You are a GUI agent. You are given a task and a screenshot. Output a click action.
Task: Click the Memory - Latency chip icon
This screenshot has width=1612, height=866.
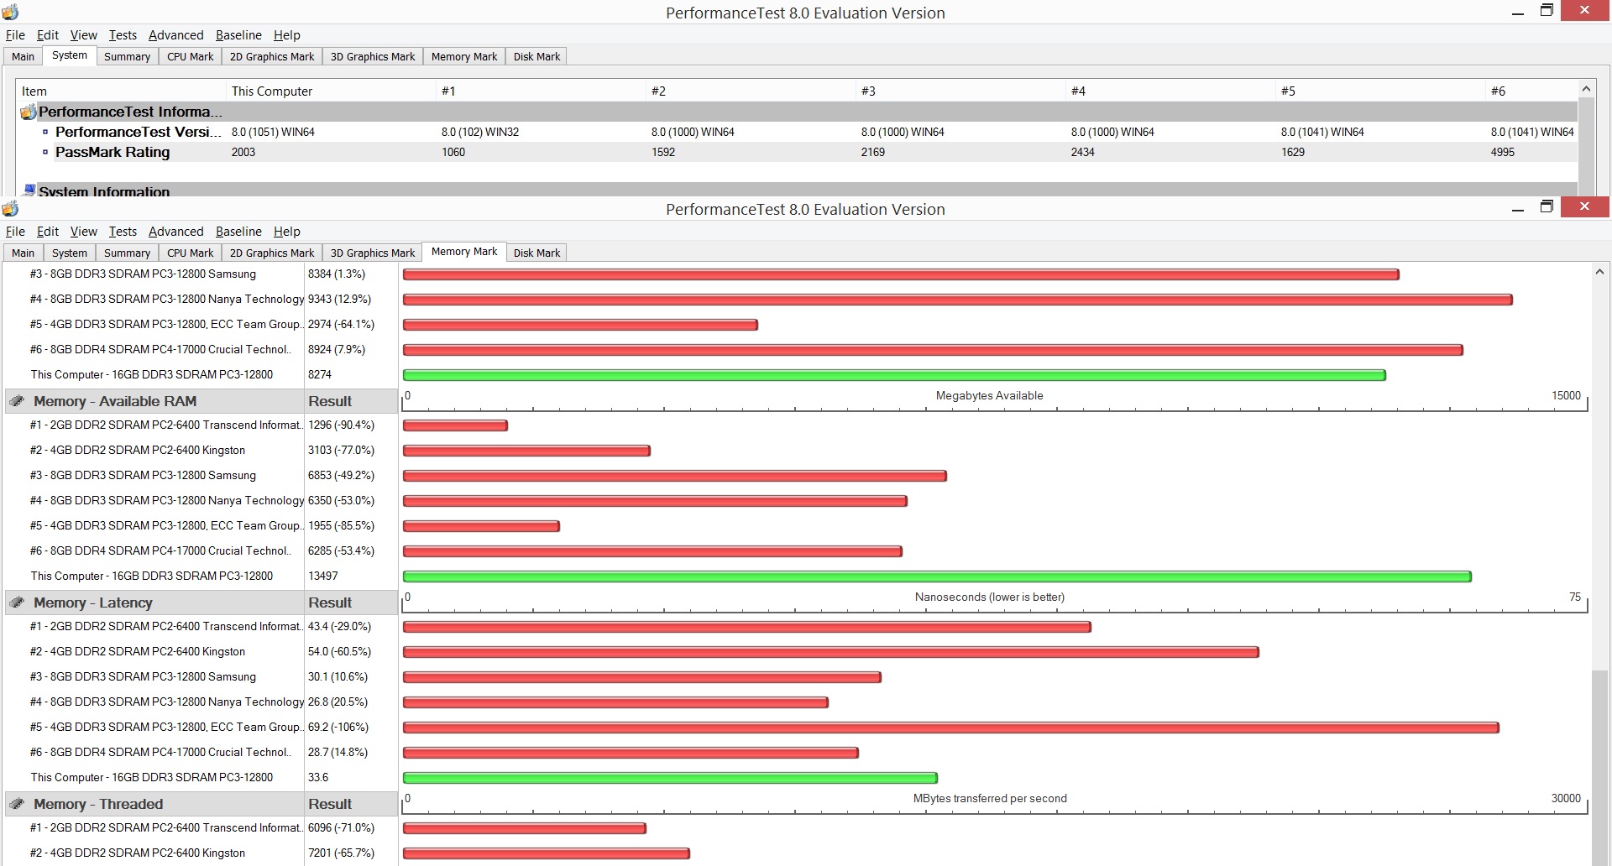(17, 603)
